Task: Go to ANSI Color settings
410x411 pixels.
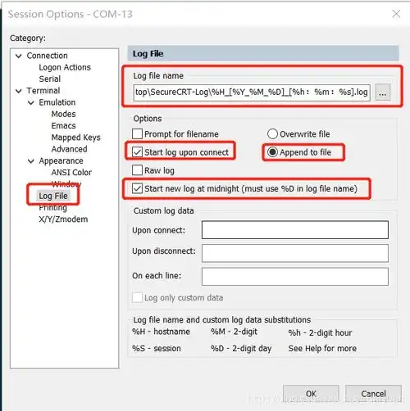Action: pyautogui.click(x=71, y=173)
